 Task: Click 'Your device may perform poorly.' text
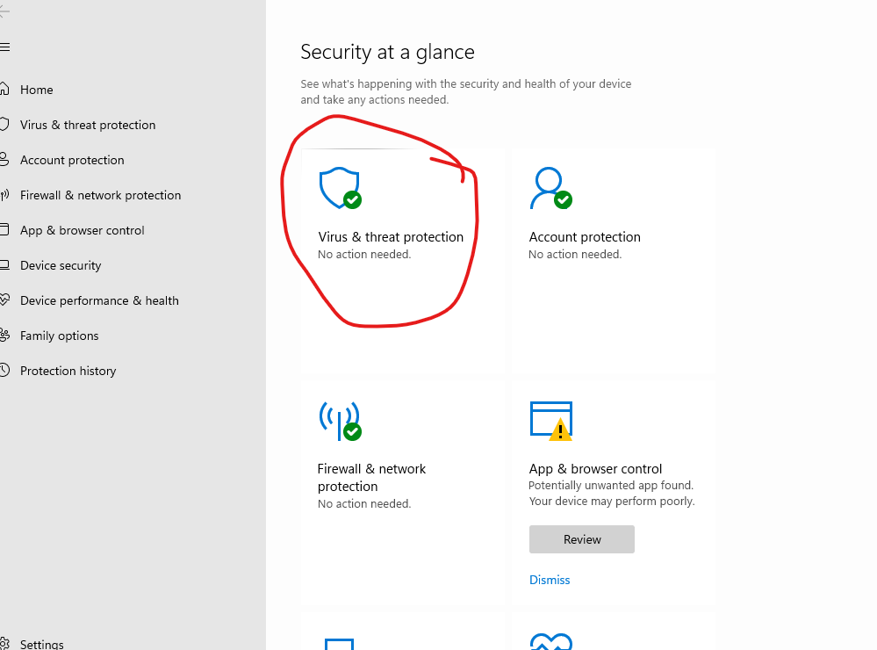[x=611, y=501]
